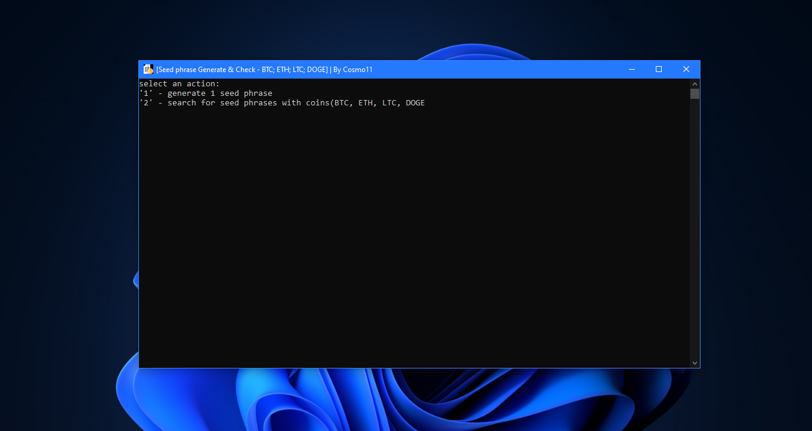Click the empty black console area
The image size is (812, 431).
pyautogui.click(x=414, y=238)
